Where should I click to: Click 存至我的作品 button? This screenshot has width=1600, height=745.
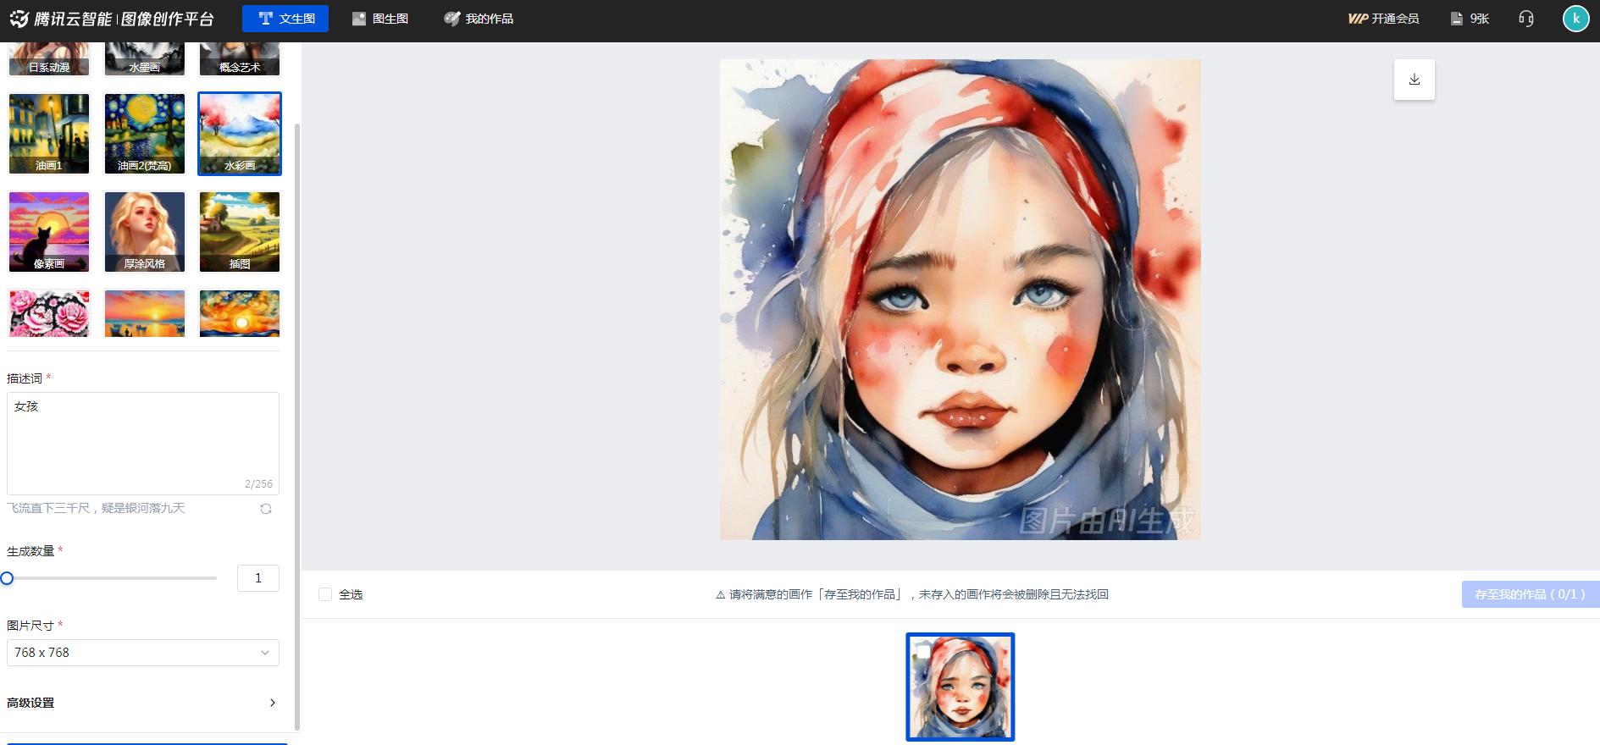click(x=1530, y=594)
